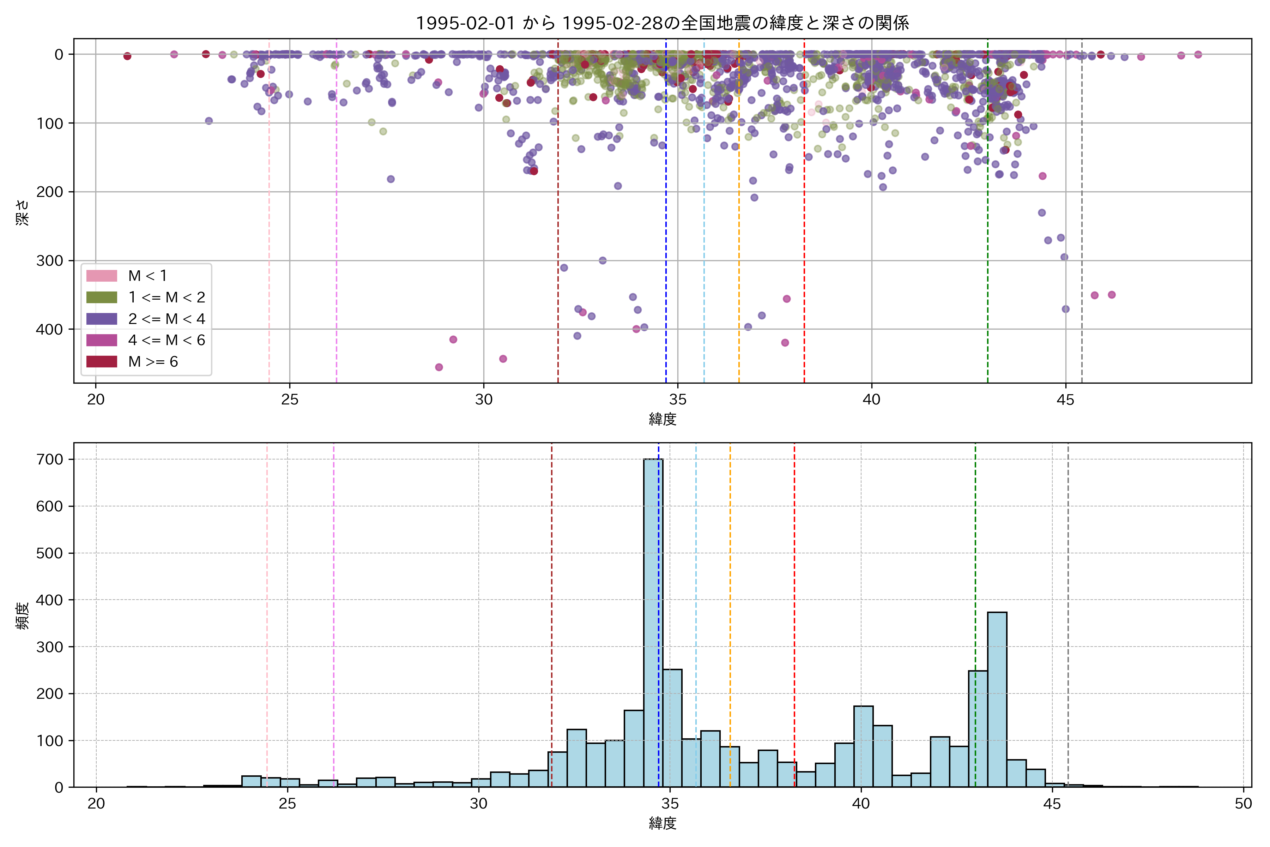Image resolution: width=1270 pixels, height=847 pixels.
Task: Click the deepest magenta point, near depth 450
Action: click(439, 367)
